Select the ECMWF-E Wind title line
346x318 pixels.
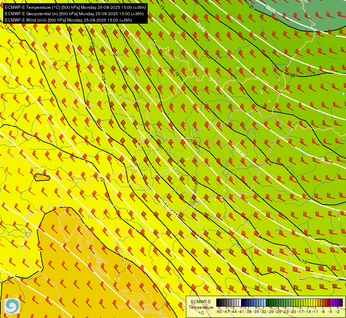[x=69, y=20]
